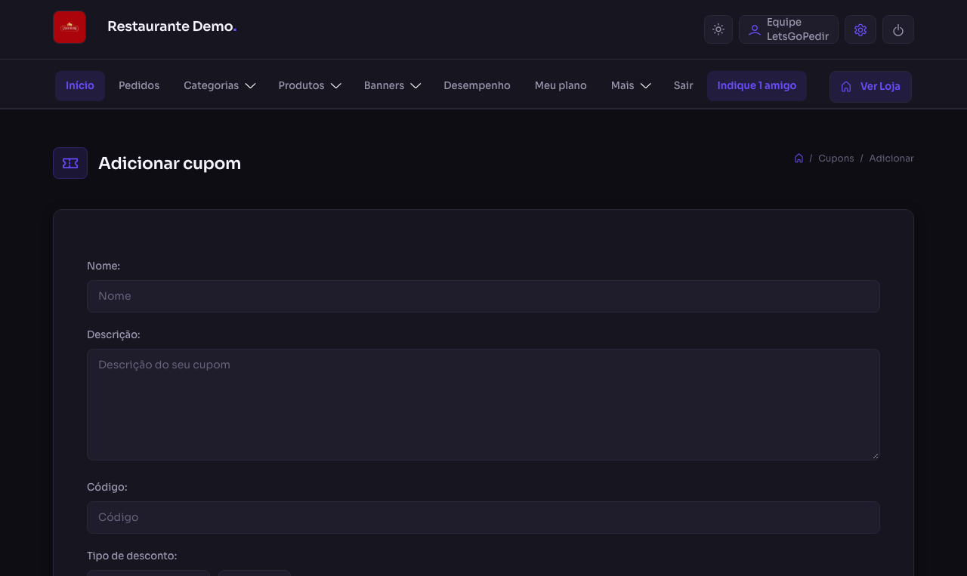Click the restaurant logo thumbnail
Image resolution: width=967 pixels, height=576 pixels.
pos(70,27)
